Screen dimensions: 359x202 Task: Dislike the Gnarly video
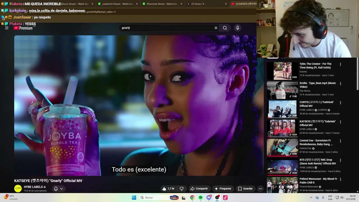point(181,189)
